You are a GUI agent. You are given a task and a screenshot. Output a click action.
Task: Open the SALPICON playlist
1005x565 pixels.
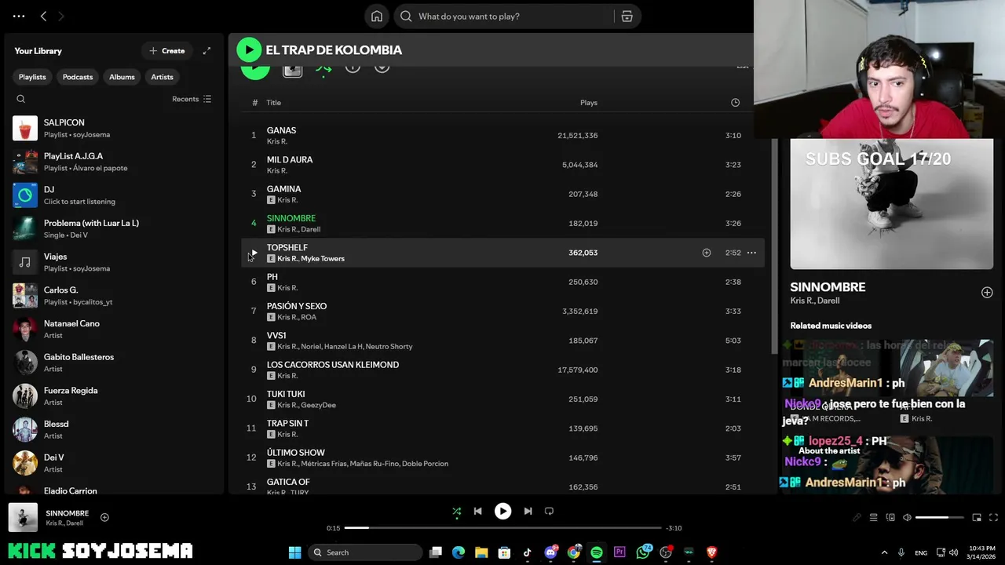114,128
